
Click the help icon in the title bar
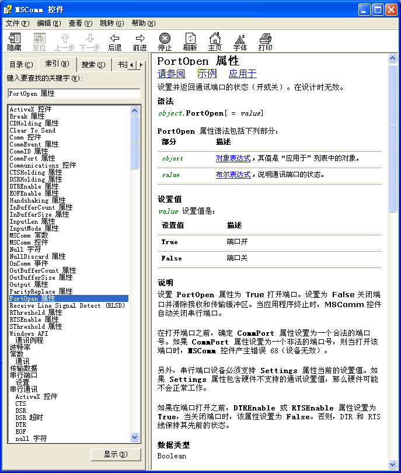click(x=8, y=10)
